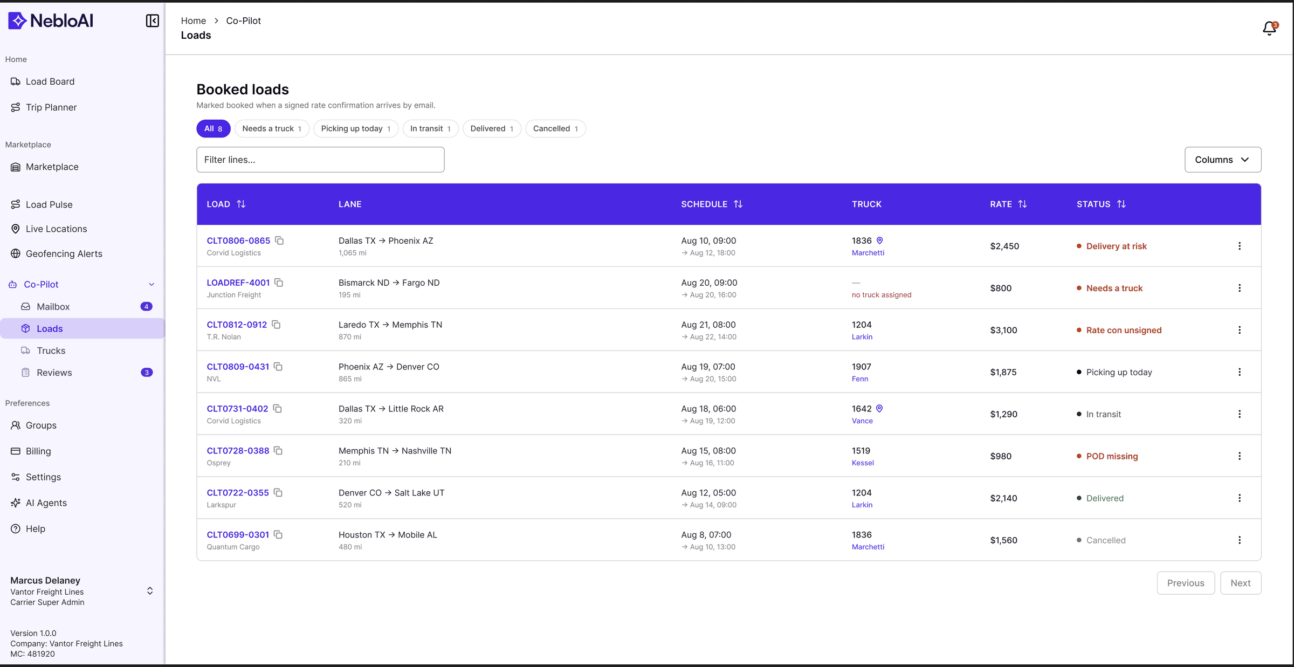The image size is (1294, 667).
Task: Click driver Kessel link
Action: (x=863, y=463)
